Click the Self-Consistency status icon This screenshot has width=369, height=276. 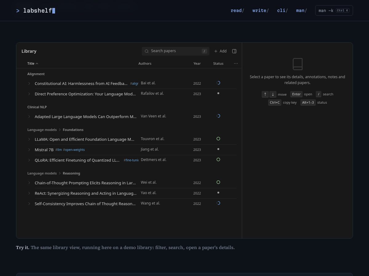coord(218,203)
